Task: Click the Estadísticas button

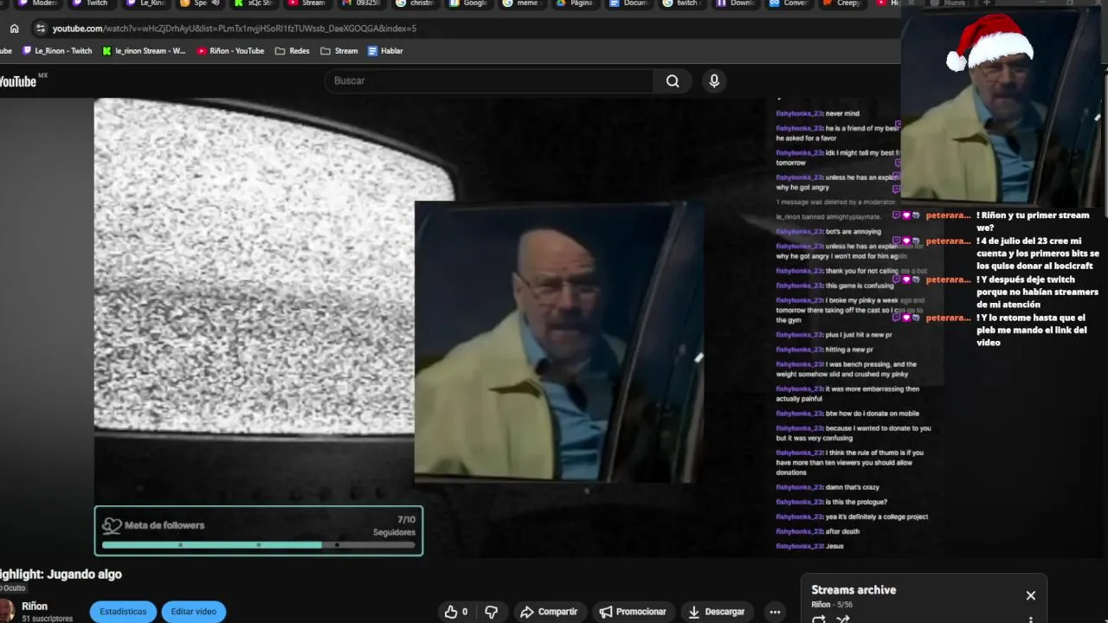Action: click(123, 612)
